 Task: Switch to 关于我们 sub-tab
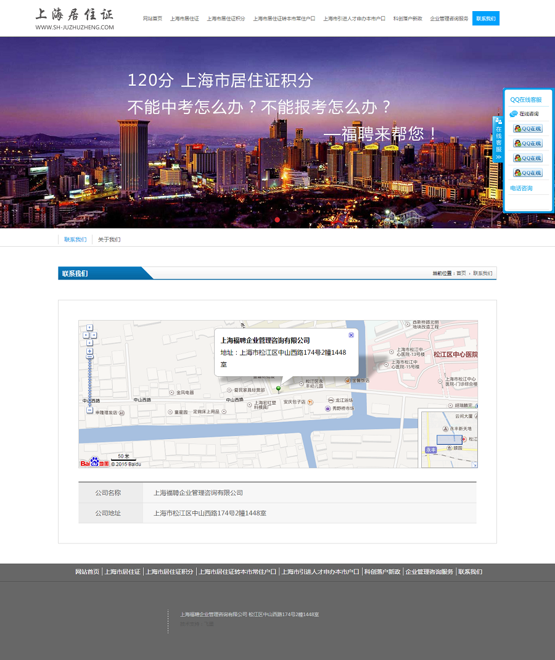click(x=109, y=239)
